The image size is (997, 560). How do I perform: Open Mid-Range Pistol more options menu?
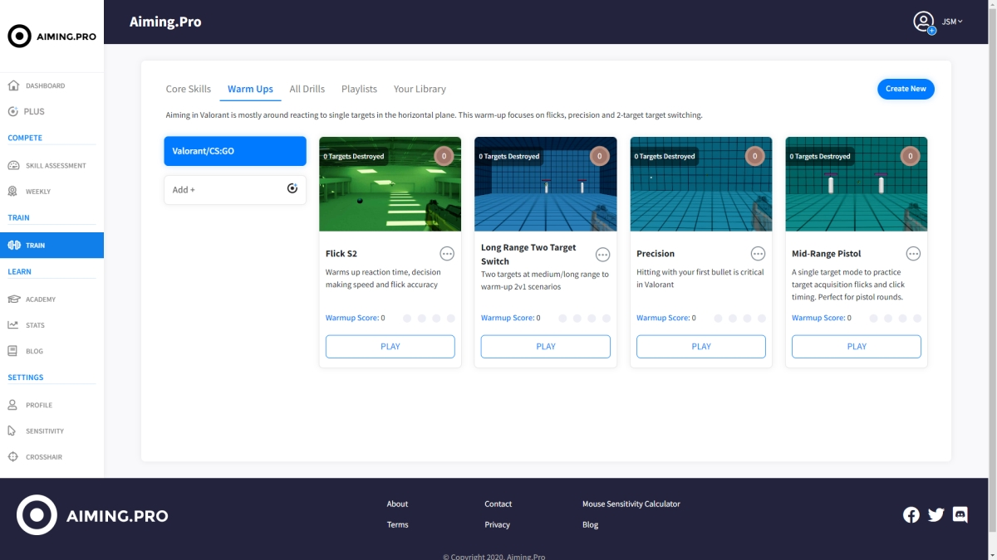(x=913, y=254)
